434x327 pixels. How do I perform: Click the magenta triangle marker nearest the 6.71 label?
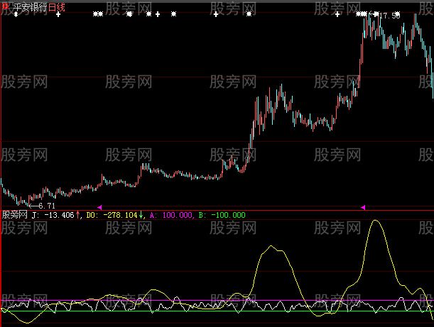point(99,207)
